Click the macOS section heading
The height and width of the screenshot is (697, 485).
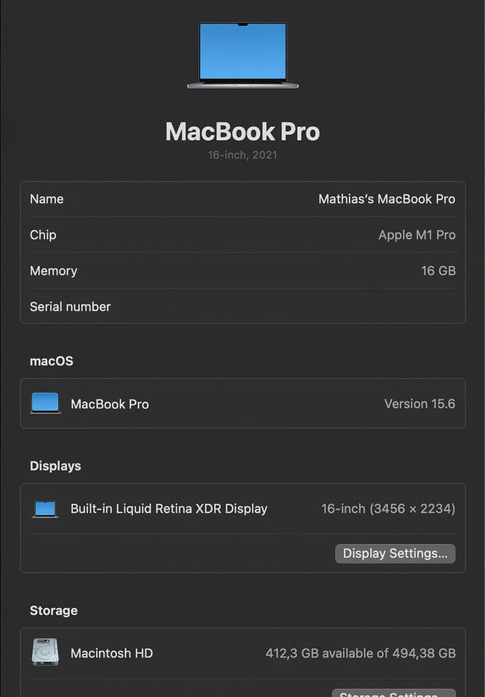(x=52, y=361)
